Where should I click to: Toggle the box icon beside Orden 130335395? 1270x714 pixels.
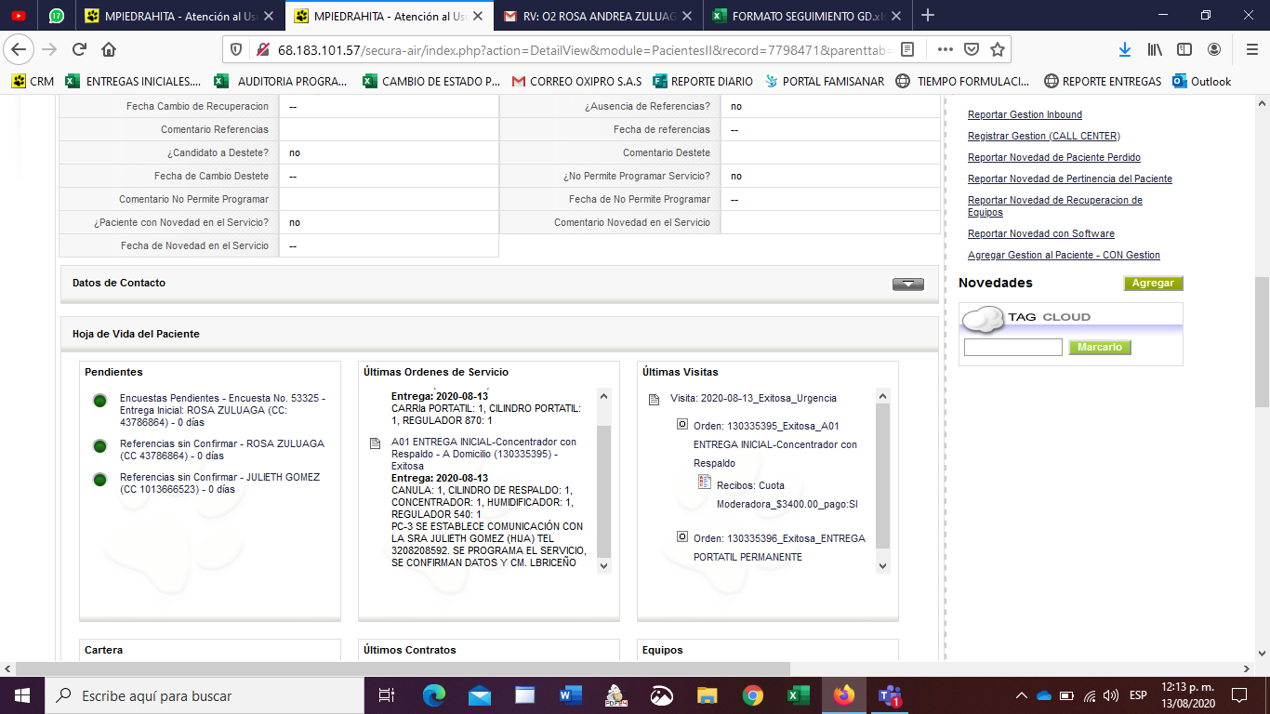(x=681, y=426)
